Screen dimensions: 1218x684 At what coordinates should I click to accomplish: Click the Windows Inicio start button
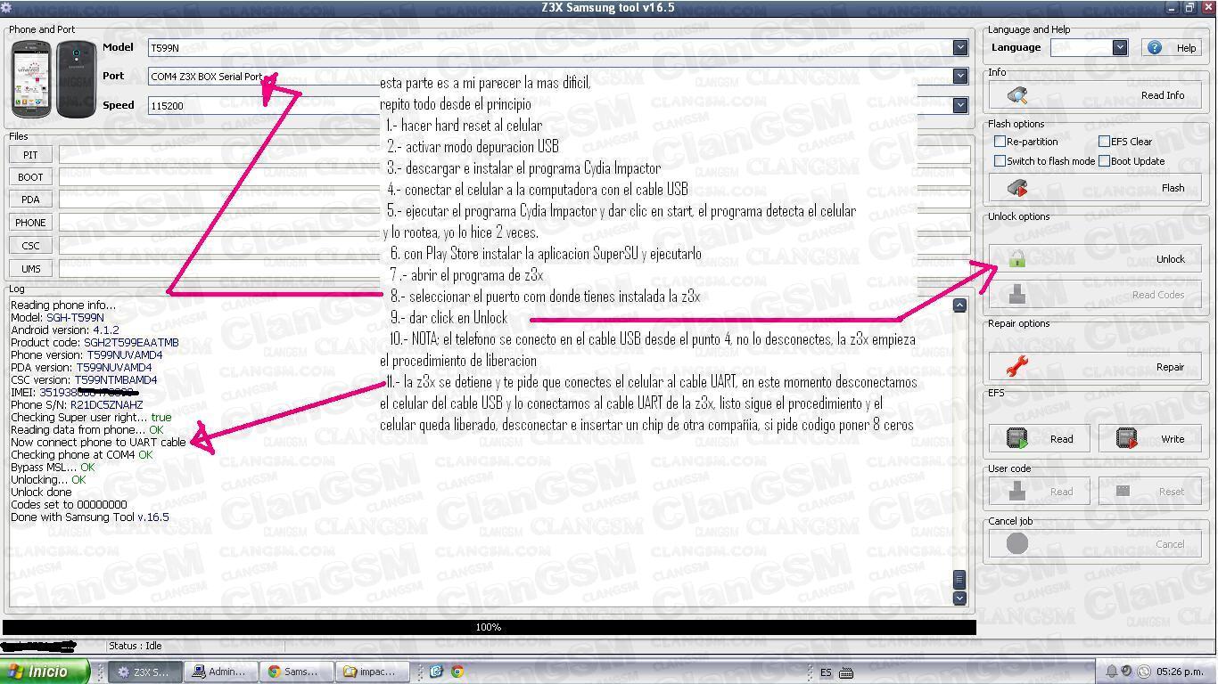click(x=45, y=672)
